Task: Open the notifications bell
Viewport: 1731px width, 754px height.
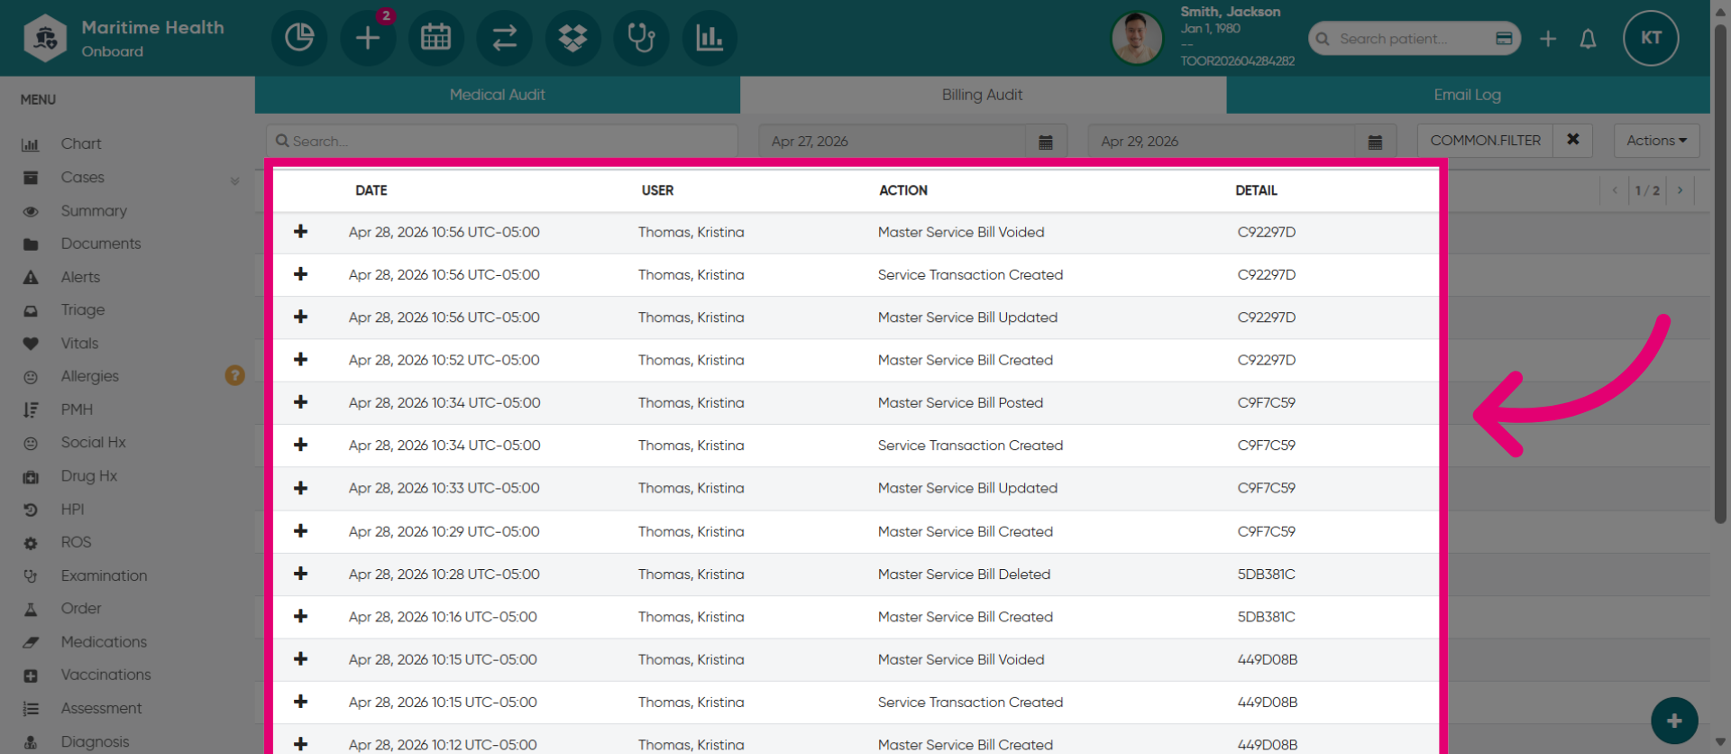Action: point(1589,39)
